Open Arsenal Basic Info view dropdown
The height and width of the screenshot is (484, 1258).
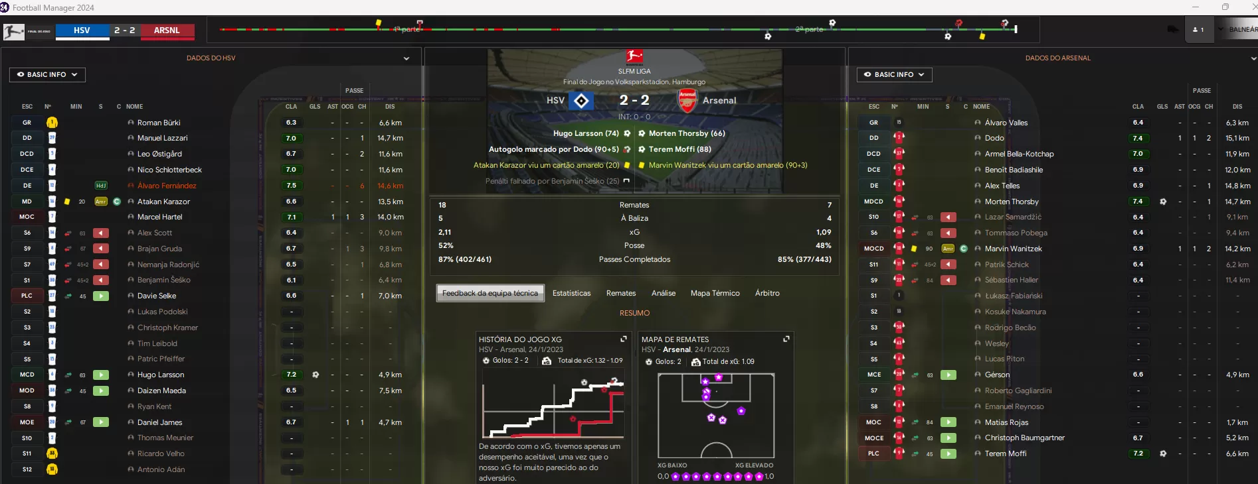coord(894,75)
